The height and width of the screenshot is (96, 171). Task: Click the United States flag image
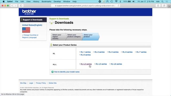point(26,30)
